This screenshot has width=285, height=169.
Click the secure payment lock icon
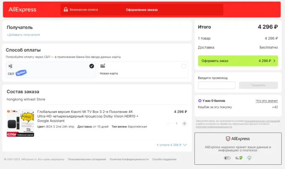click(65, 9)
